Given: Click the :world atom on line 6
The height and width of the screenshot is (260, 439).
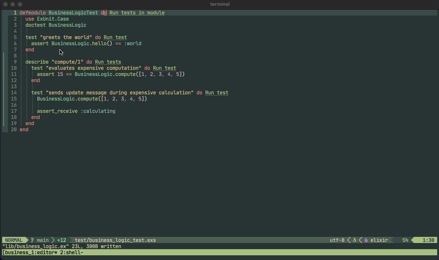Looking at the screenshot, I should (133, 43).
